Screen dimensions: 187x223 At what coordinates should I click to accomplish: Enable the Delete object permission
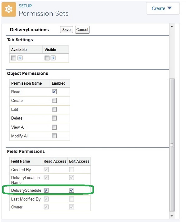coord(54,118)
